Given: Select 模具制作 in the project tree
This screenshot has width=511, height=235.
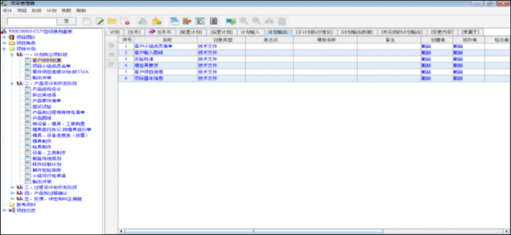Looking at the screenshot, I should pyautogui.click(x=42, y=141).
